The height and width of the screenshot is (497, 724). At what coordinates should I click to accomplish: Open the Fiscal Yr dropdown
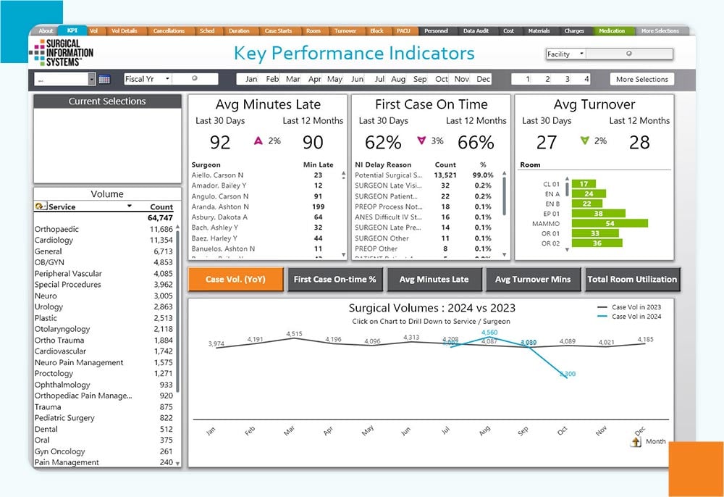pyautogui.click(x=168, y=78)
